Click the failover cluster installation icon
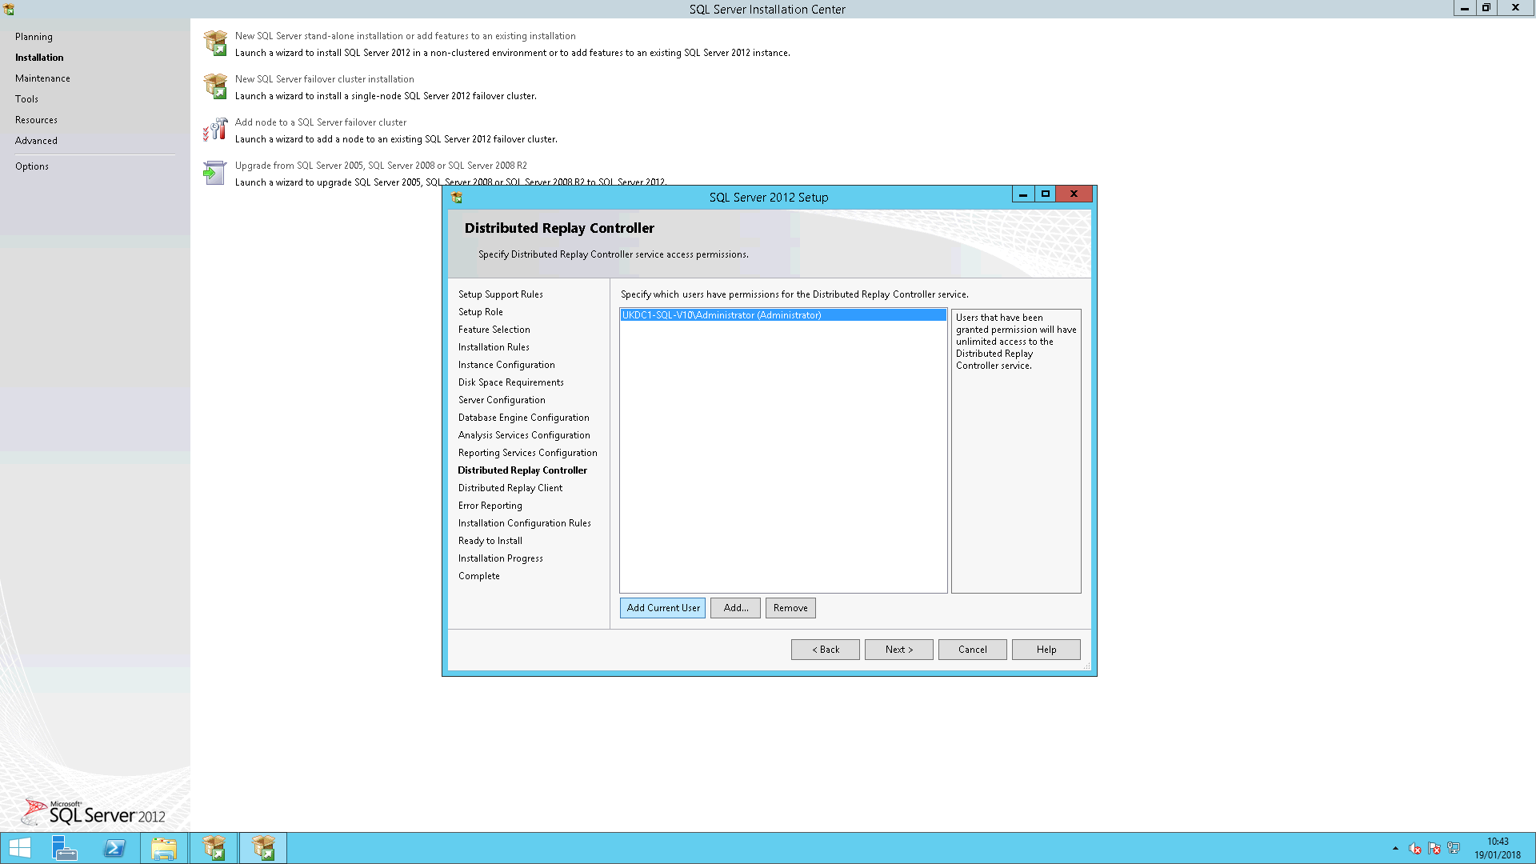1536x864 pixels. pyautogui.click(x=215, y=86)
